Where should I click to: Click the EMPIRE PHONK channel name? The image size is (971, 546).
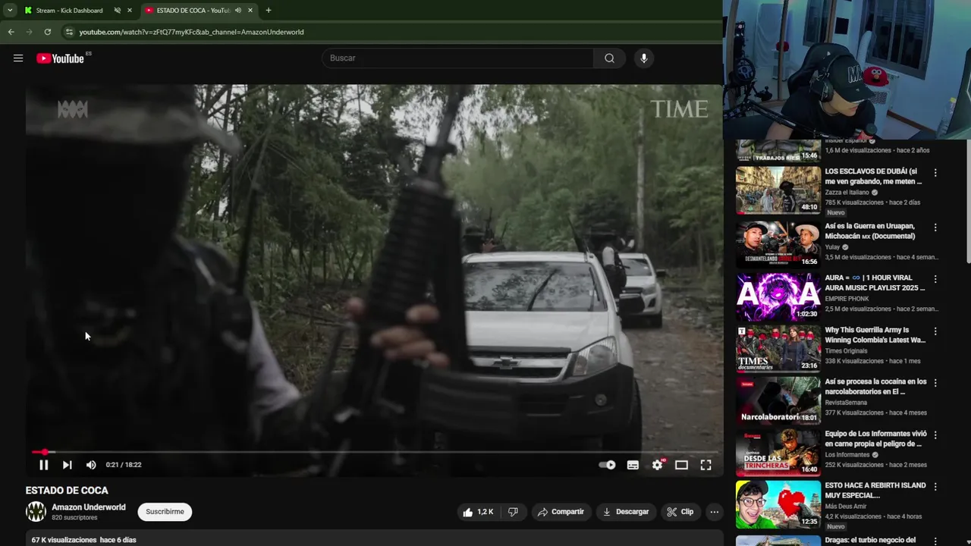[x=847, y=299]
